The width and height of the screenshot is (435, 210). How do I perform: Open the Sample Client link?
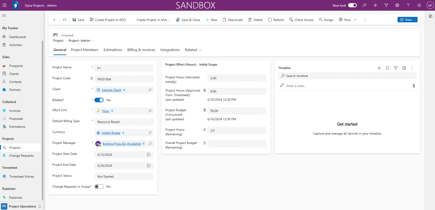coord(111,90)
